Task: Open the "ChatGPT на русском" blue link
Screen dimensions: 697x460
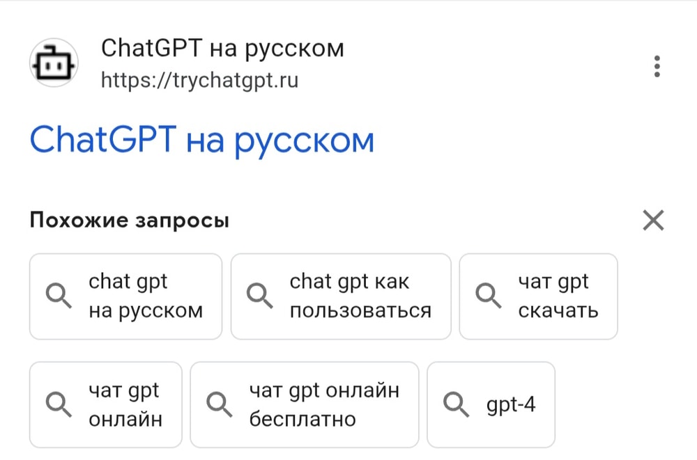Action: 201,140
